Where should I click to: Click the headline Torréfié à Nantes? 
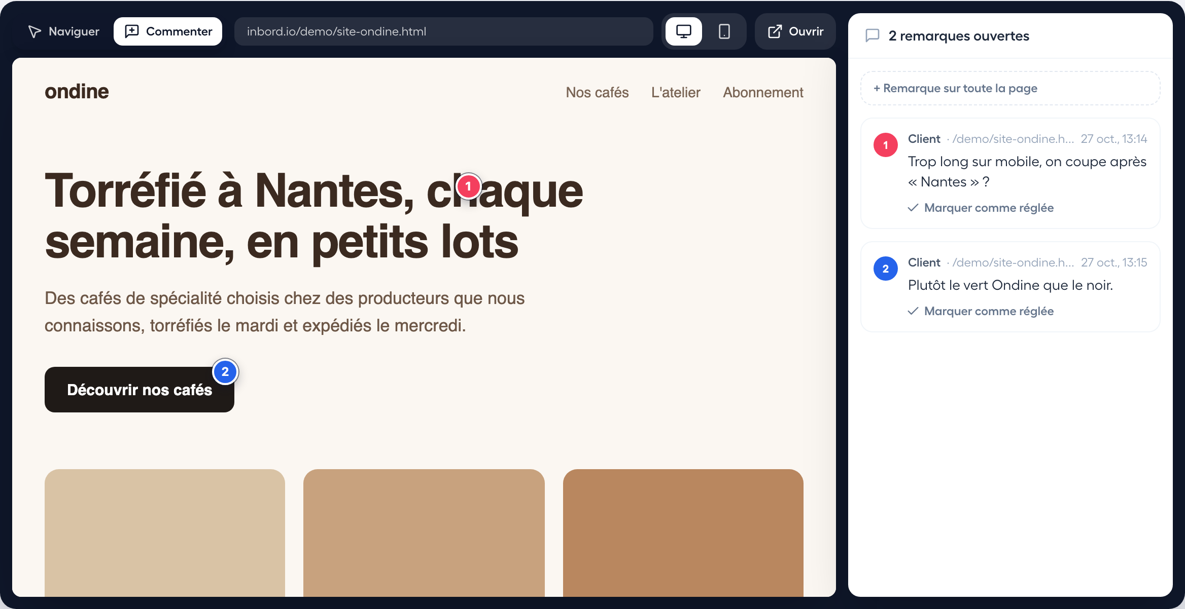click(314, 217)
